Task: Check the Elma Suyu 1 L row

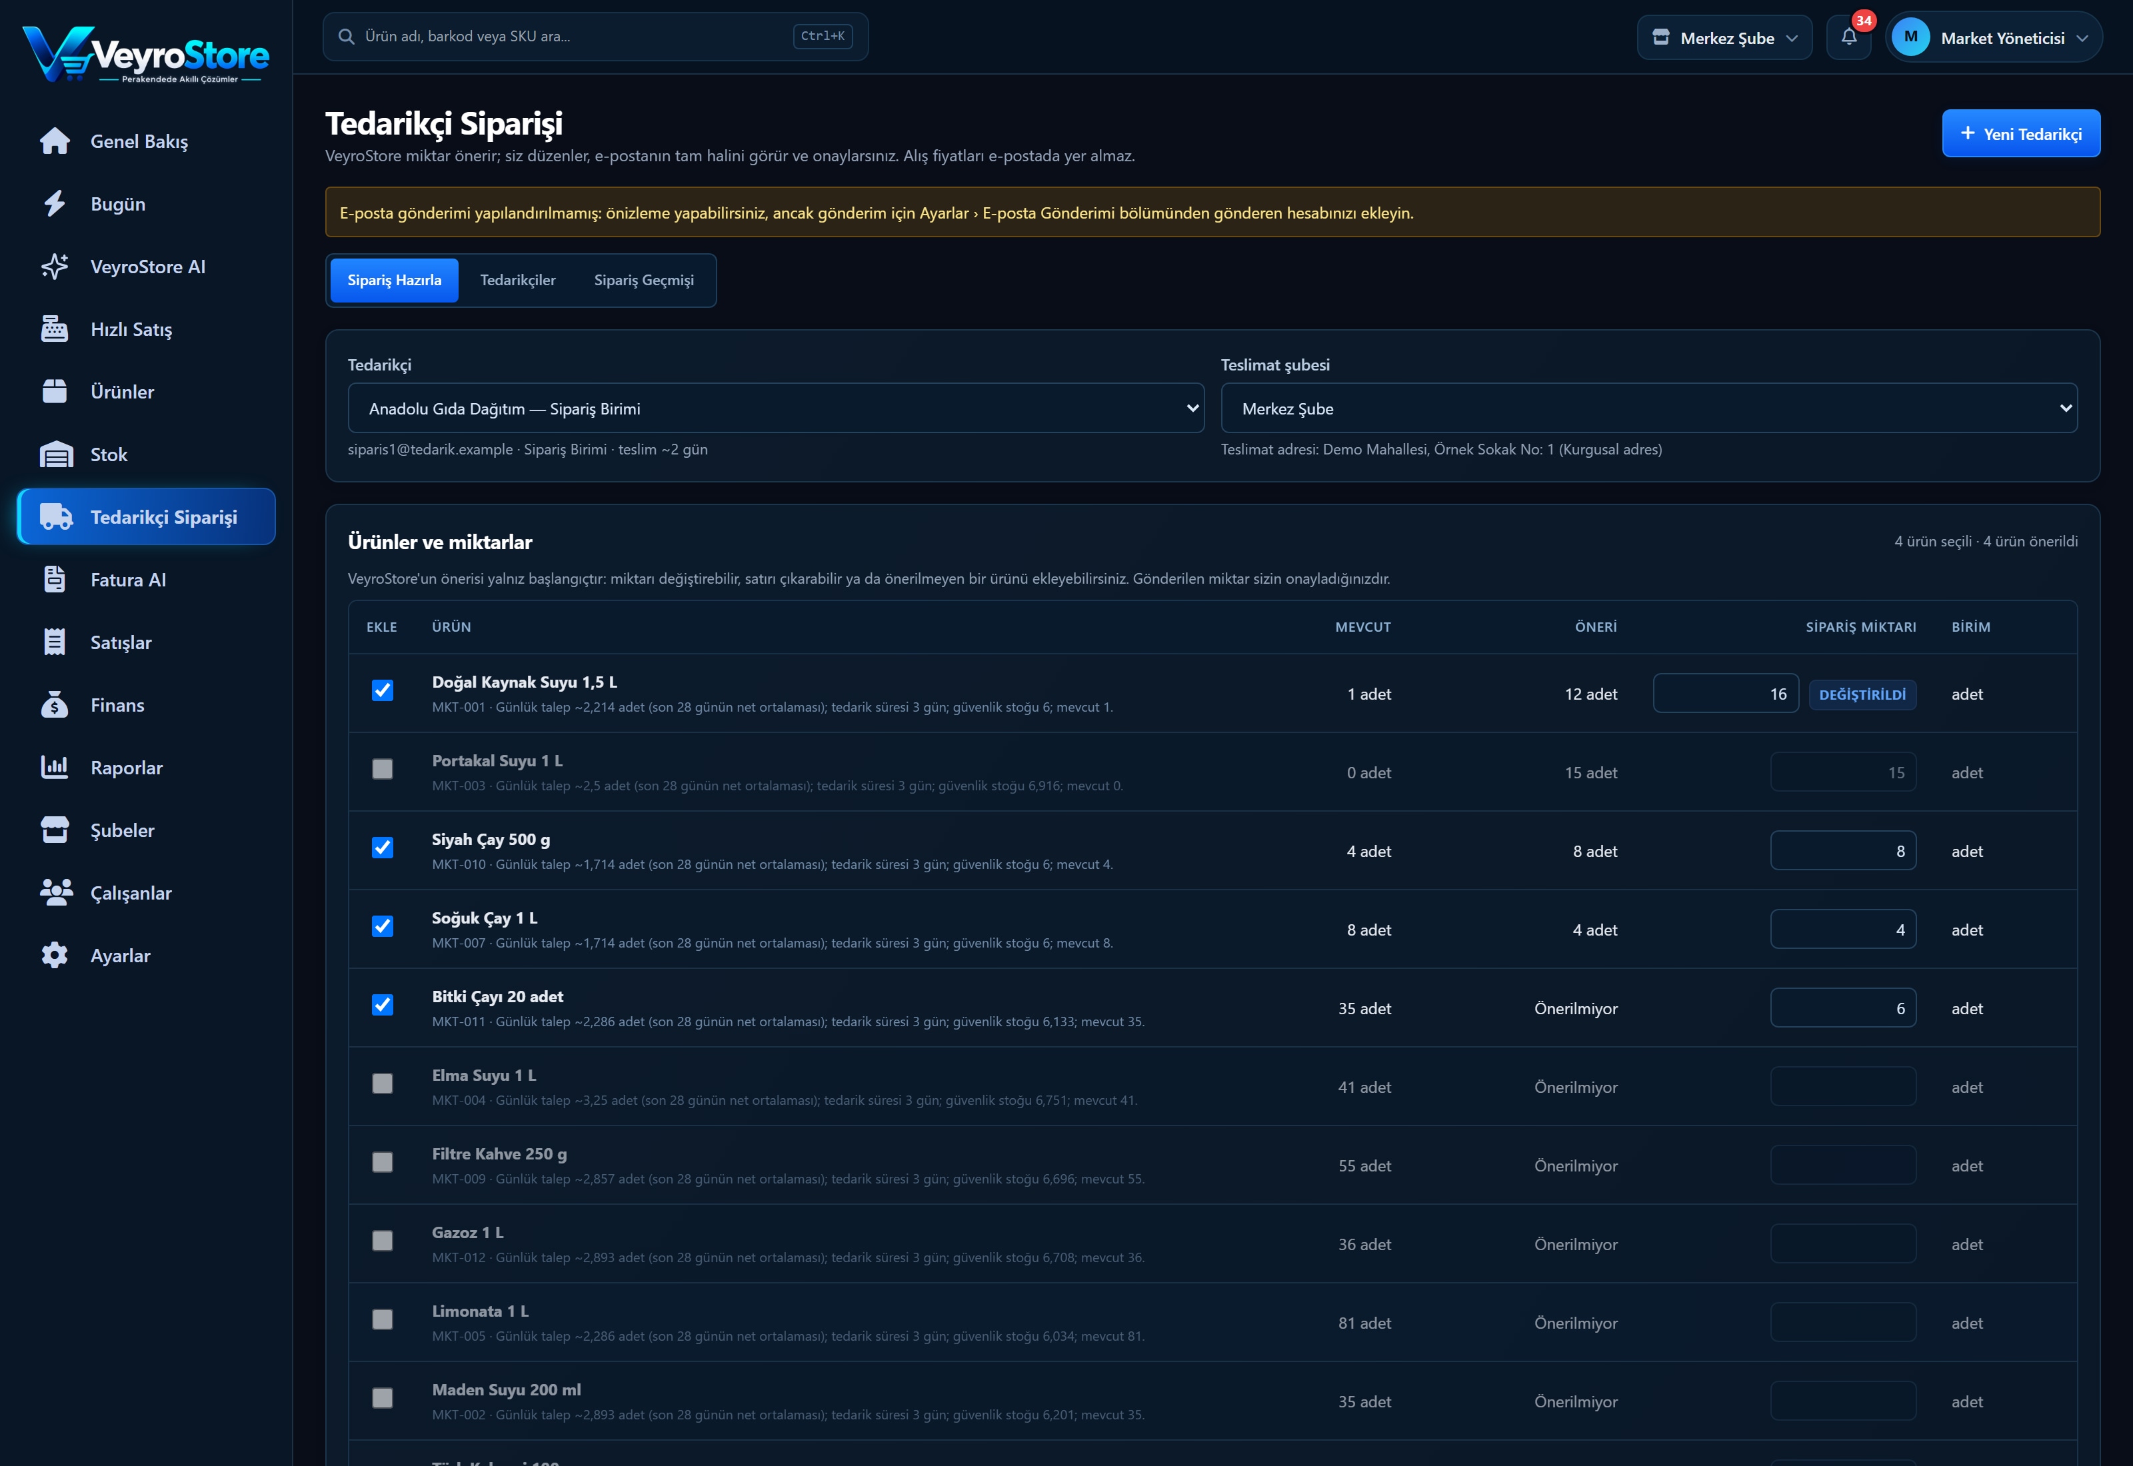Action: [382, 1083]
